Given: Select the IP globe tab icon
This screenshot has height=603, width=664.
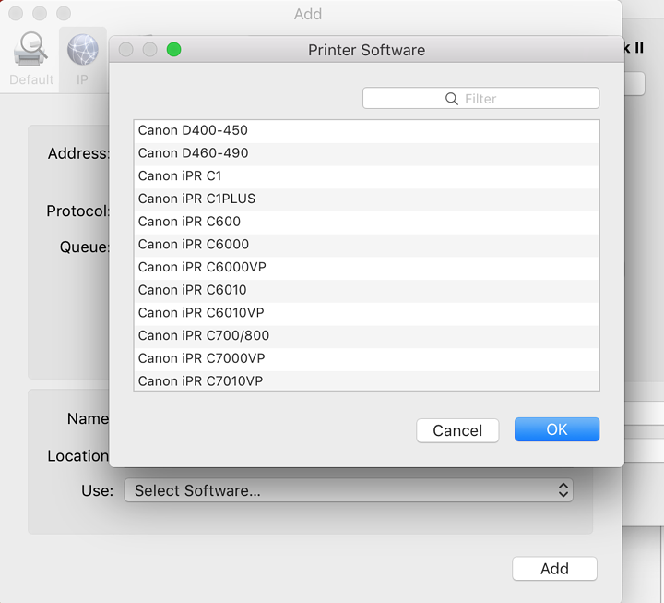Looking at the screenshot, I should [83, 50].
